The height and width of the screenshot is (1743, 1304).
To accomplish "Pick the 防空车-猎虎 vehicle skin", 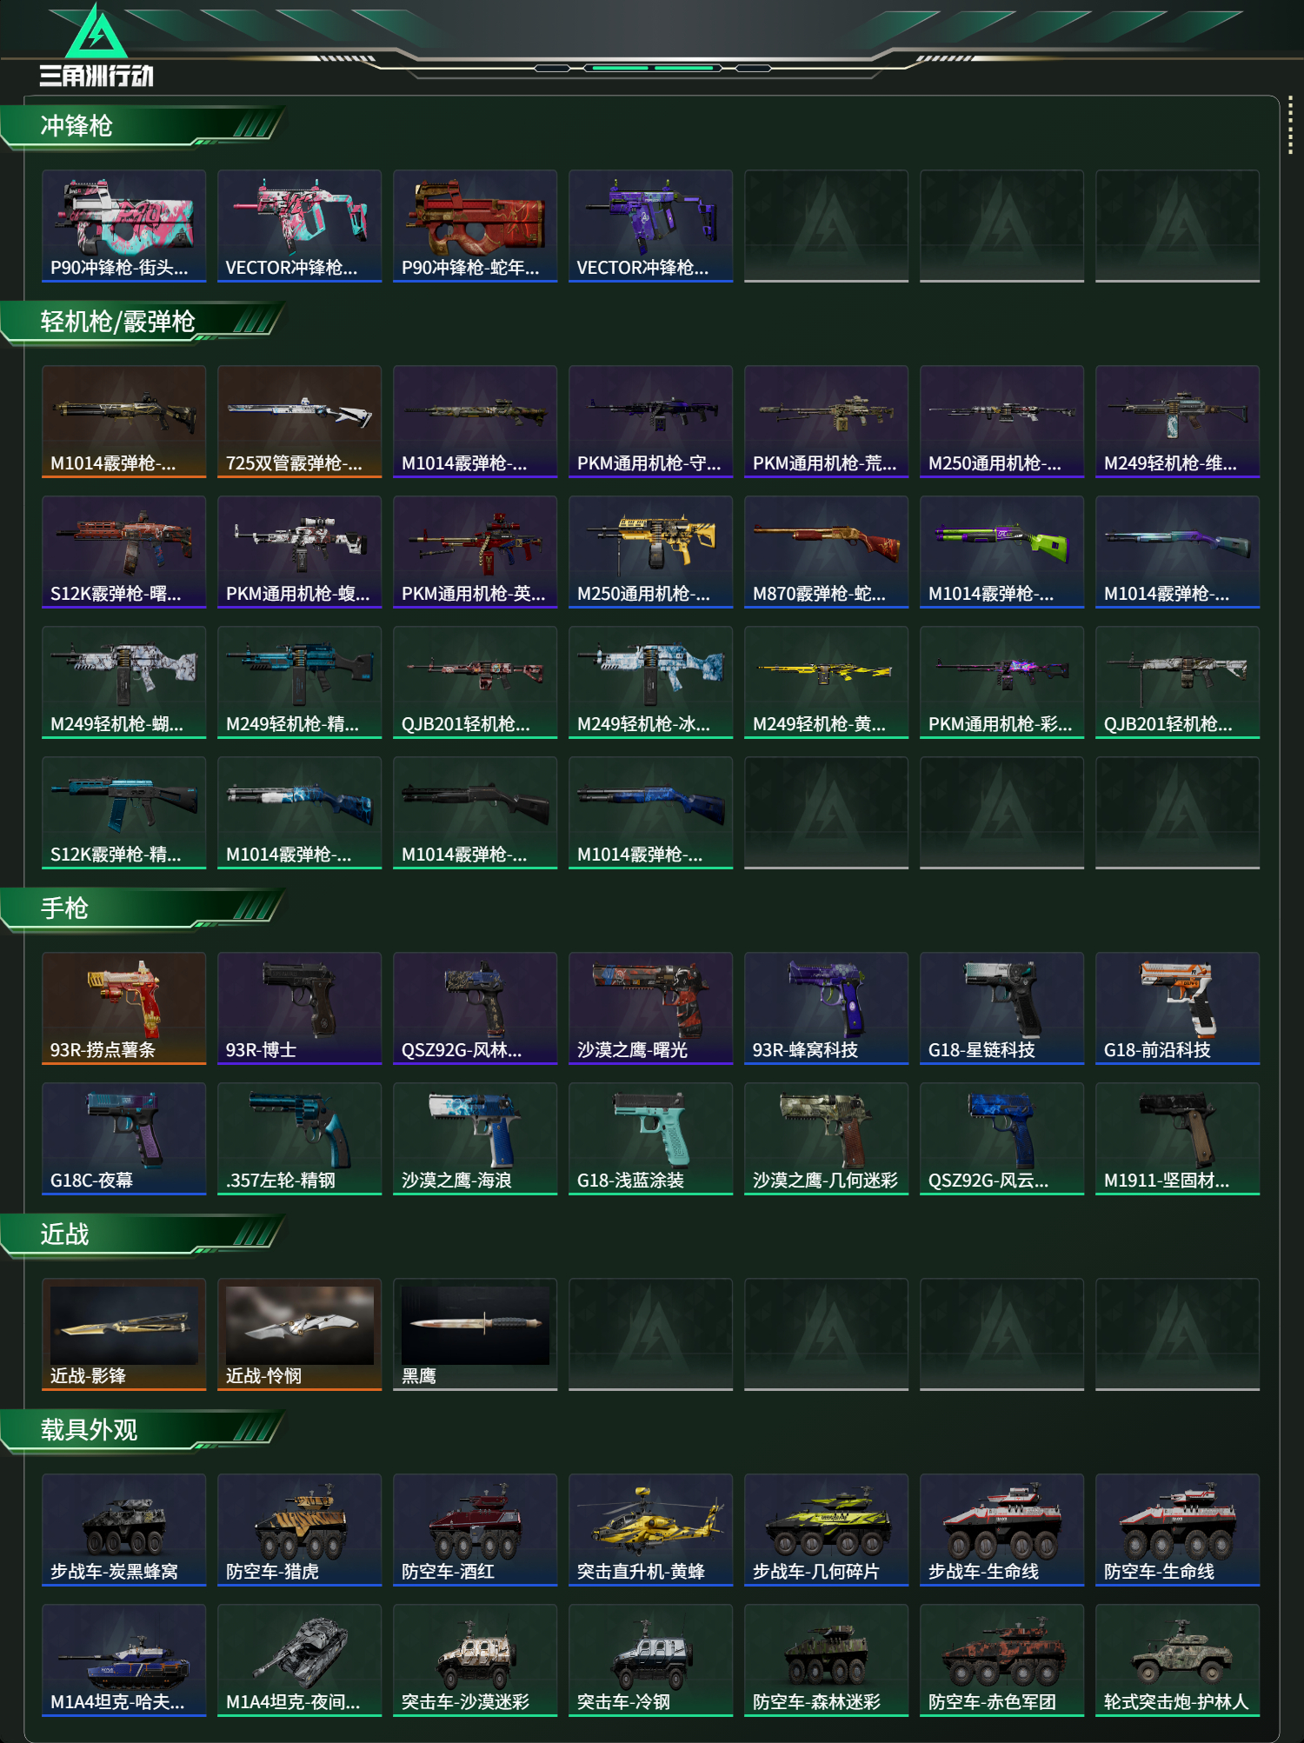I will pos(300,1530).
